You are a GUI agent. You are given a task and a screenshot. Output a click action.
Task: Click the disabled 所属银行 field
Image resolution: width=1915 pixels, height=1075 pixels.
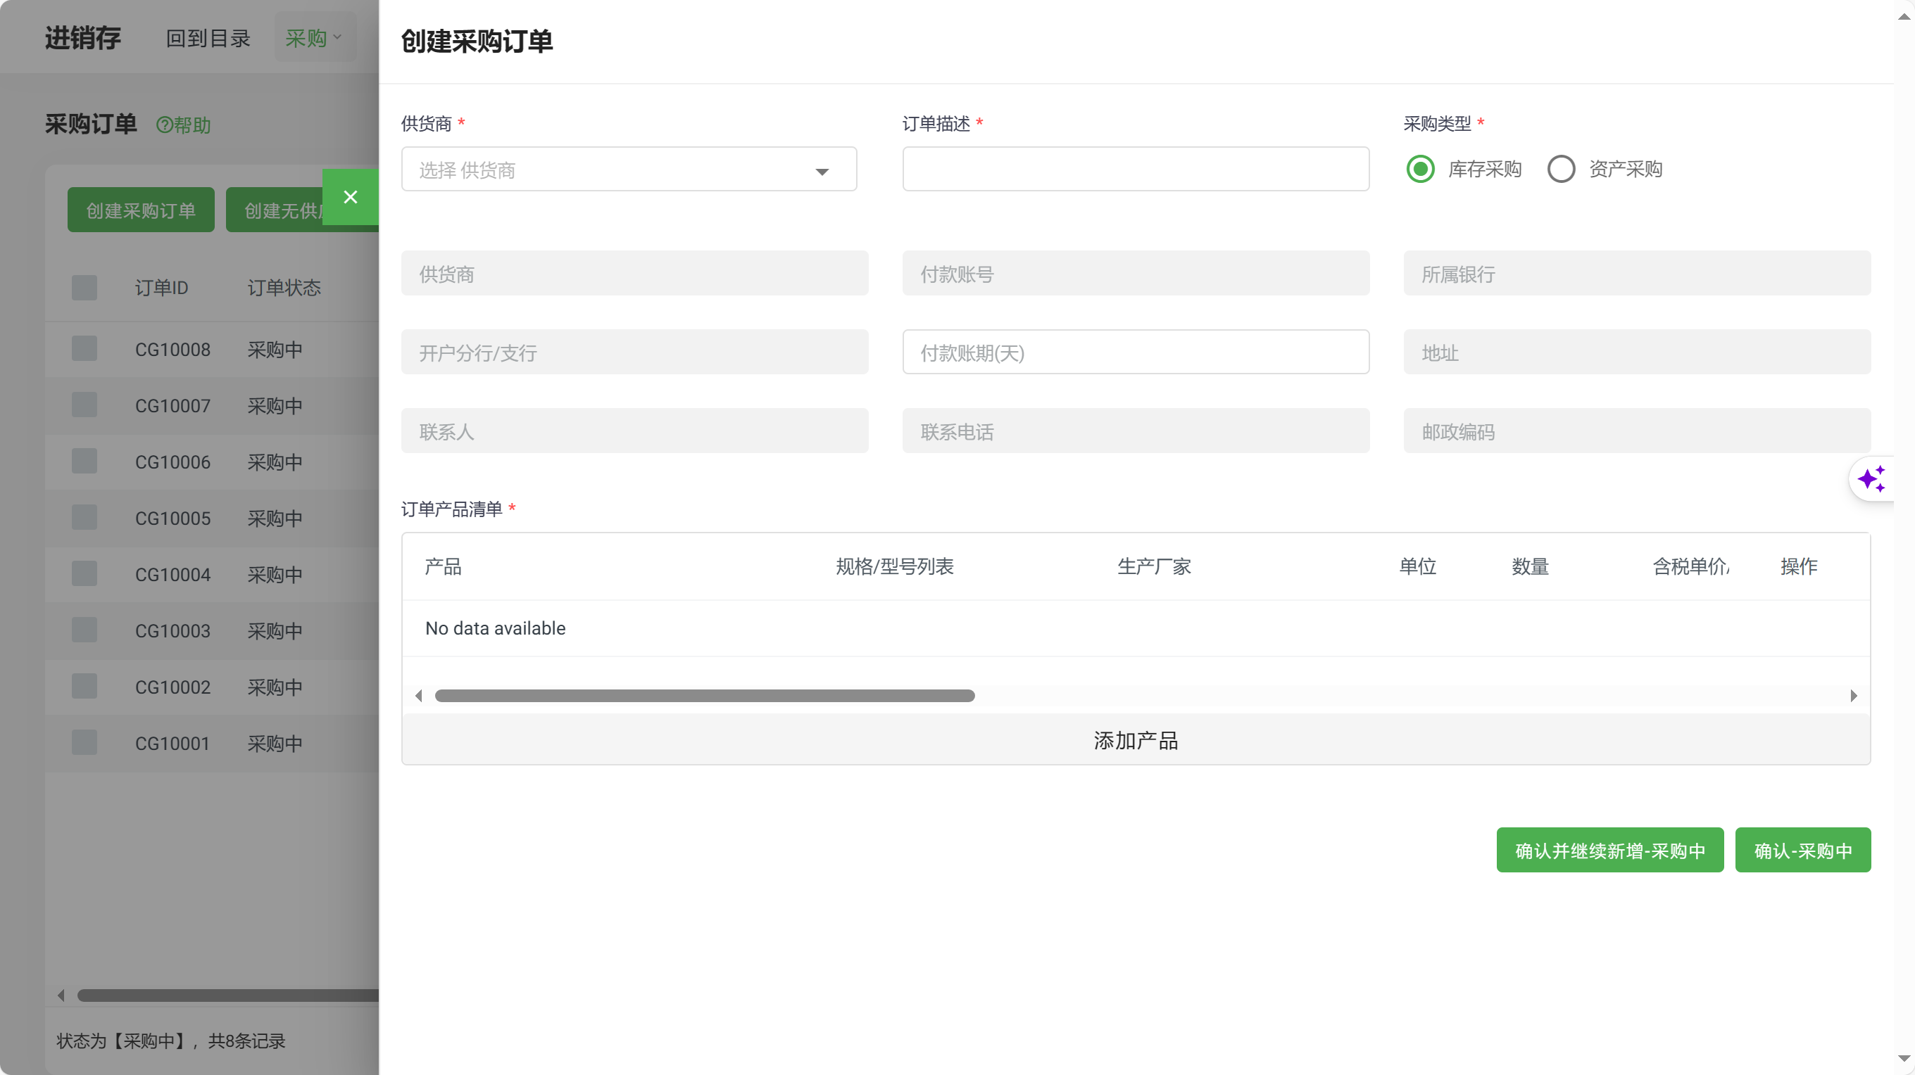point(1637,273)
